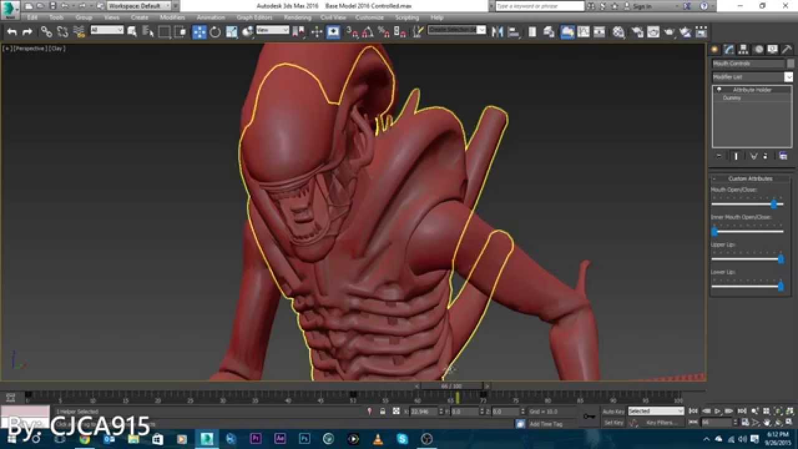Open the Workspace: Default dropdown
This screenshot has width=798, height=449.
tap(138, 6)
